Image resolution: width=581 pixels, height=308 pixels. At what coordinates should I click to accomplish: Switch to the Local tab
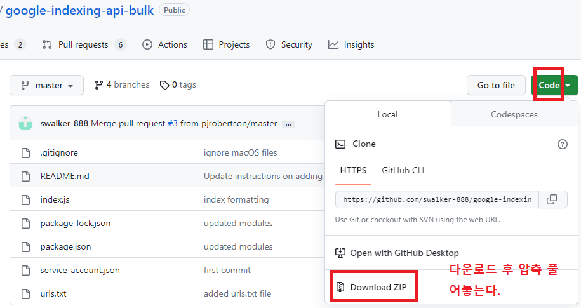(387, 114)
